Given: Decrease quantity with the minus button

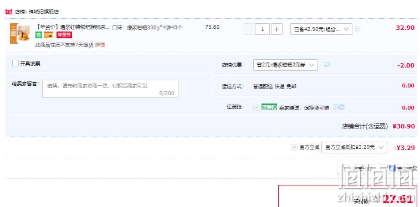Looking at the screenshot, I should (x=248, y=29).
